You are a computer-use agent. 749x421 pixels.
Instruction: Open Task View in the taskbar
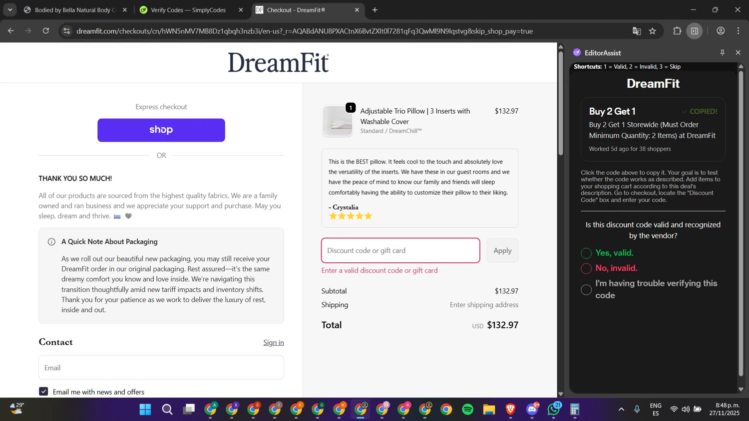coord(189,410)
